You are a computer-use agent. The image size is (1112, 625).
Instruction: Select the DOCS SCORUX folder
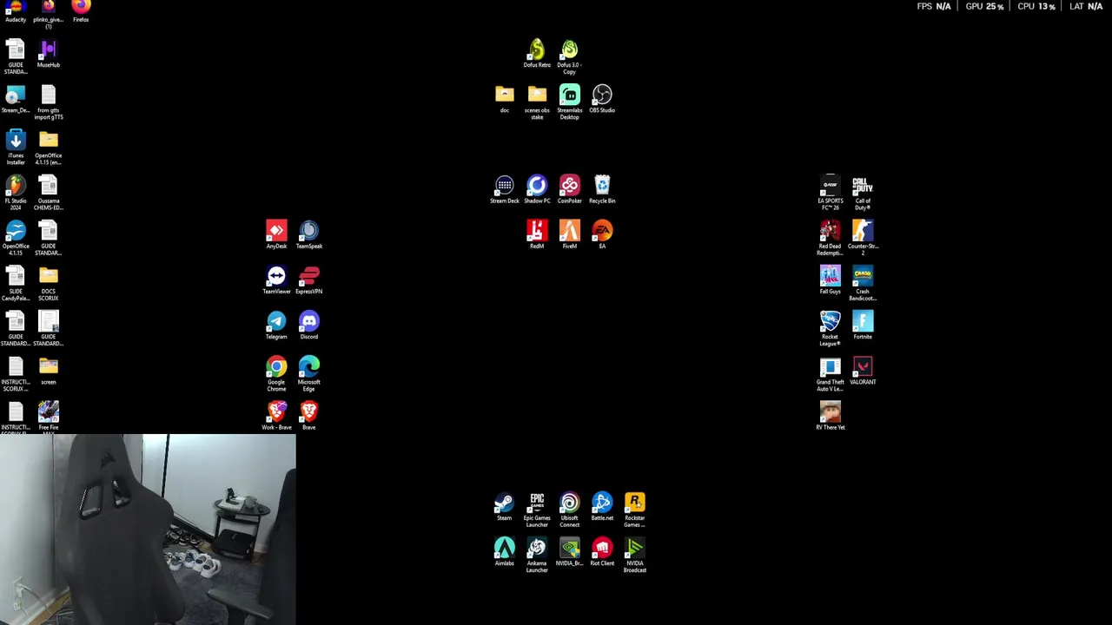pos(49,283)
